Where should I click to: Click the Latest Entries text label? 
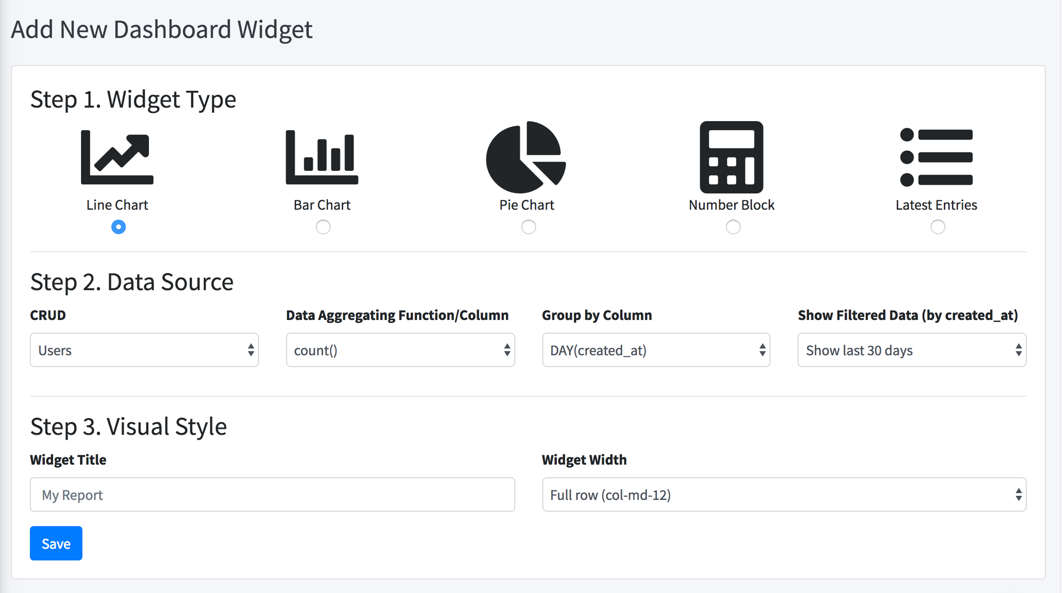pos(936,205)
